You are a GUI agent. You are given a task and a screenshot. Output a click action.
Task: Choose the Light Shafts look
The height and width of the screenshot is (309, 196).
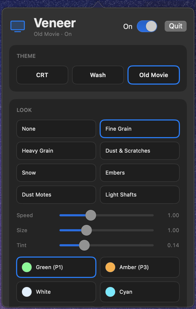[140, 195]
